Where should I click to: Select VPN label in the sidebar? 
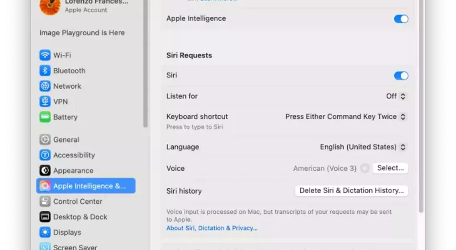60,102
